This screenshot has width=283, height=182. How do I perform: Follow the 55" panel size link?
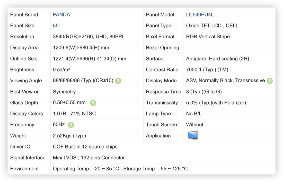click(57, 26)
